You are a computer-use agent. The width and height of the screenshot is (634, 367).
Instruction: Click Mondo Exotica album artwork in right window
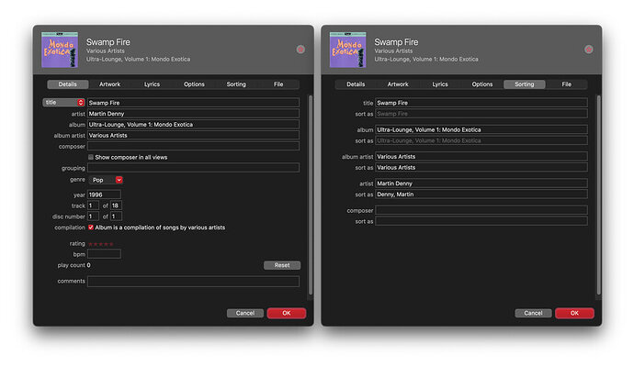pyautogui.click(x=347, y=50)
